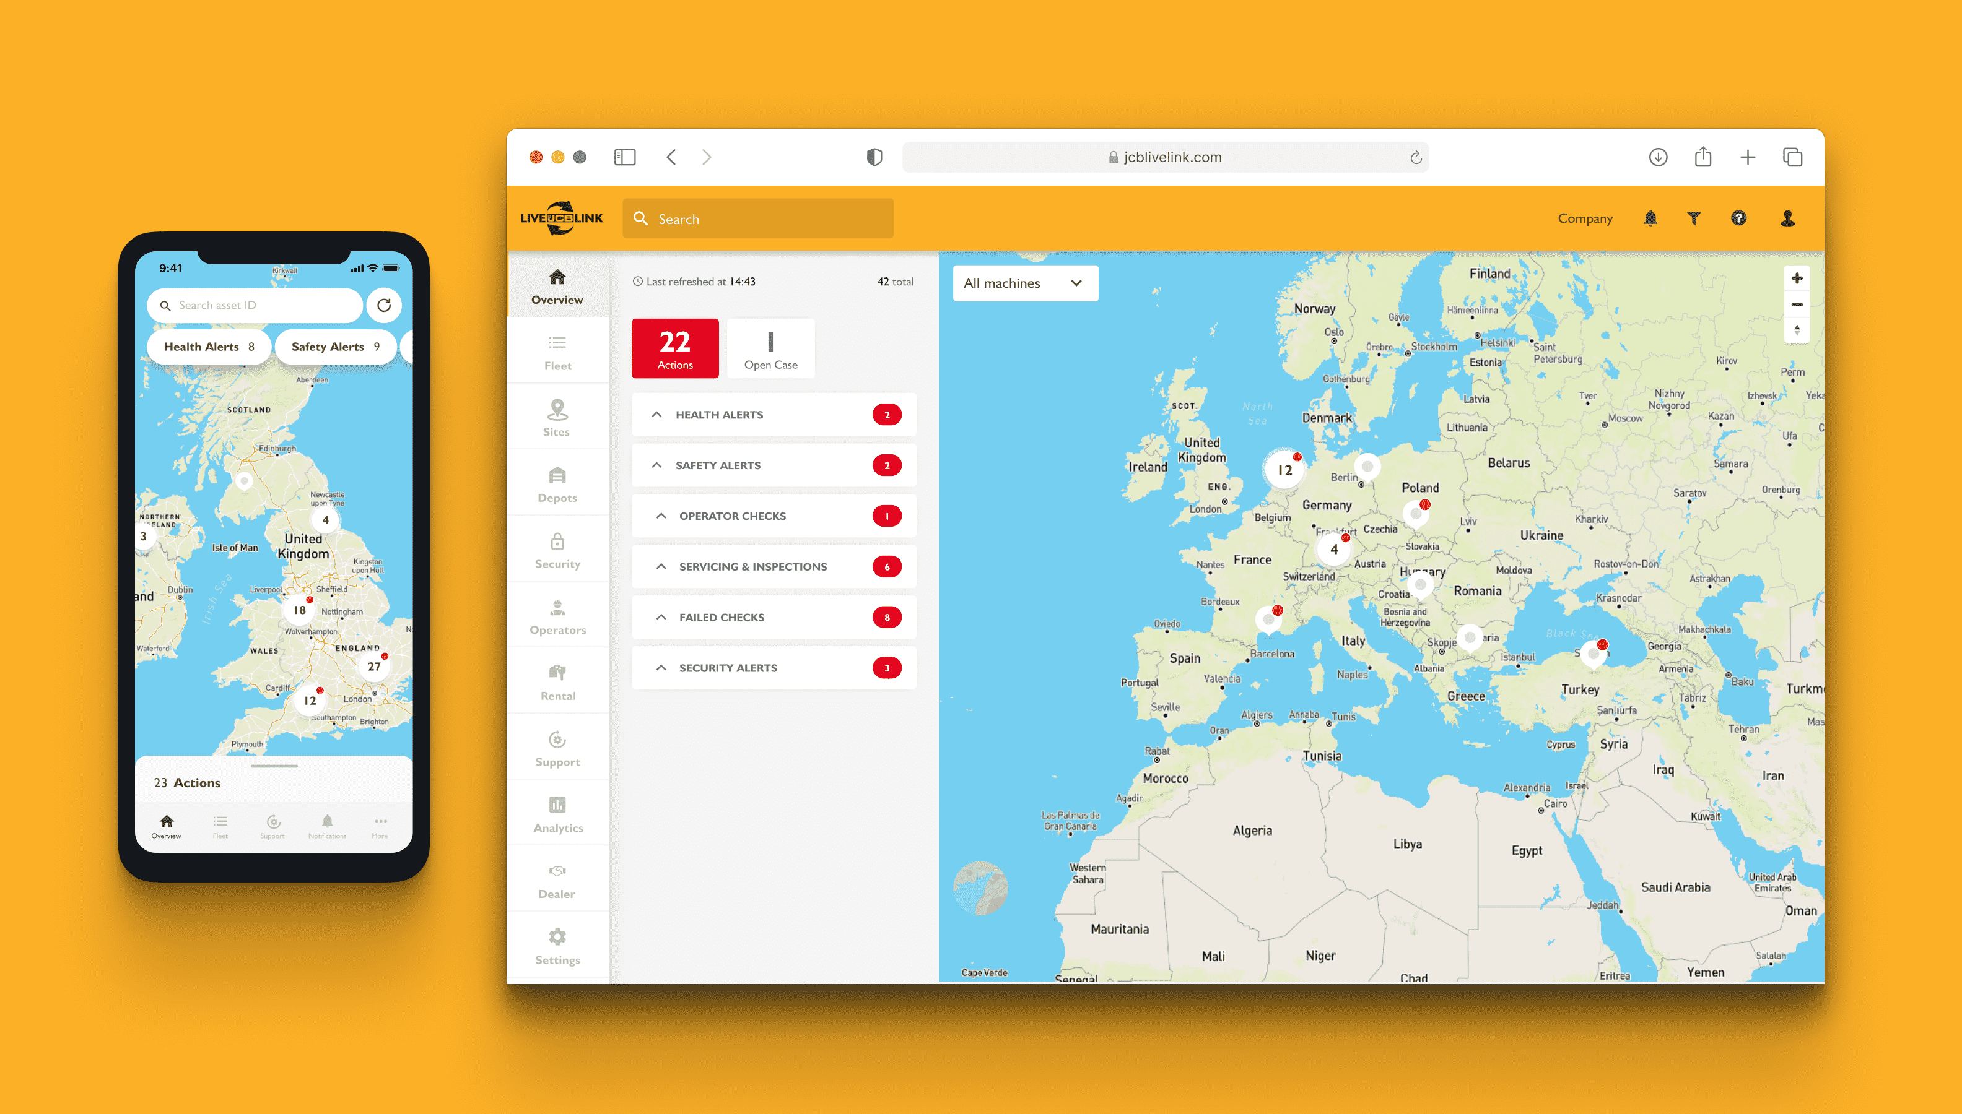The image size is (1962, 1114).
Task: Toggle the browser sidebar panel
Action: coord(625,158)
